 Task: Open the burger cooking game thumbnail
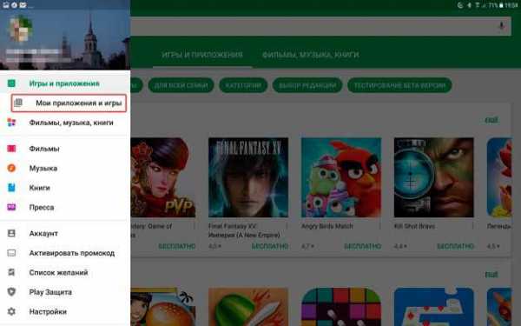pos(163,307)
